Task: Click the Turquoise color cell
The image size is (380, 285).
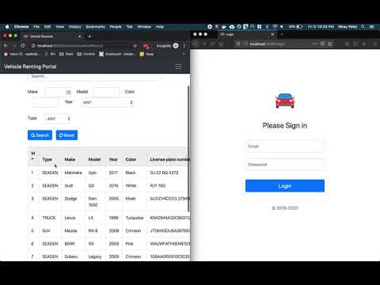Action: [135, 218]
